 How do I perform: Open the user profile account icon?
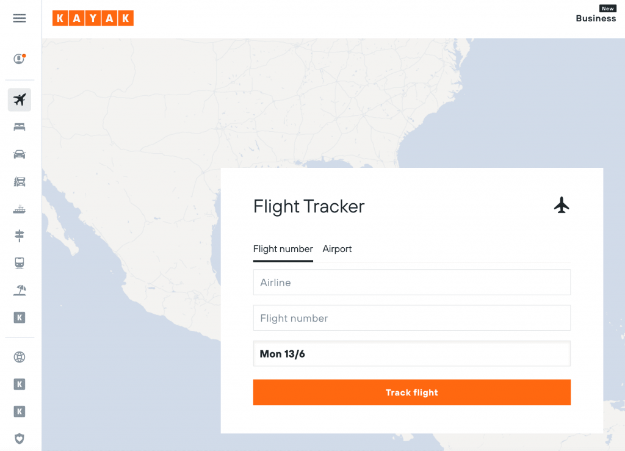pyautogui.click(x=20, y=59)
